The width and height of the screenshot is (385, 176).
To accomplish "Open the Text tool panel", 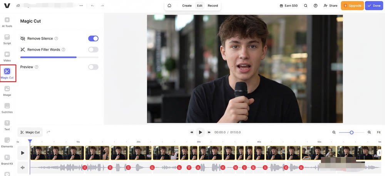I will coord(7,125).
